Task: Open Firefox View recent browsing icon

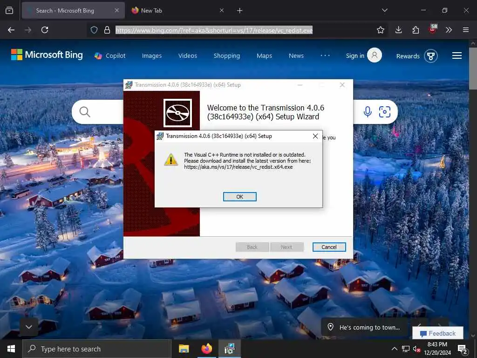Action: point(9,10)
